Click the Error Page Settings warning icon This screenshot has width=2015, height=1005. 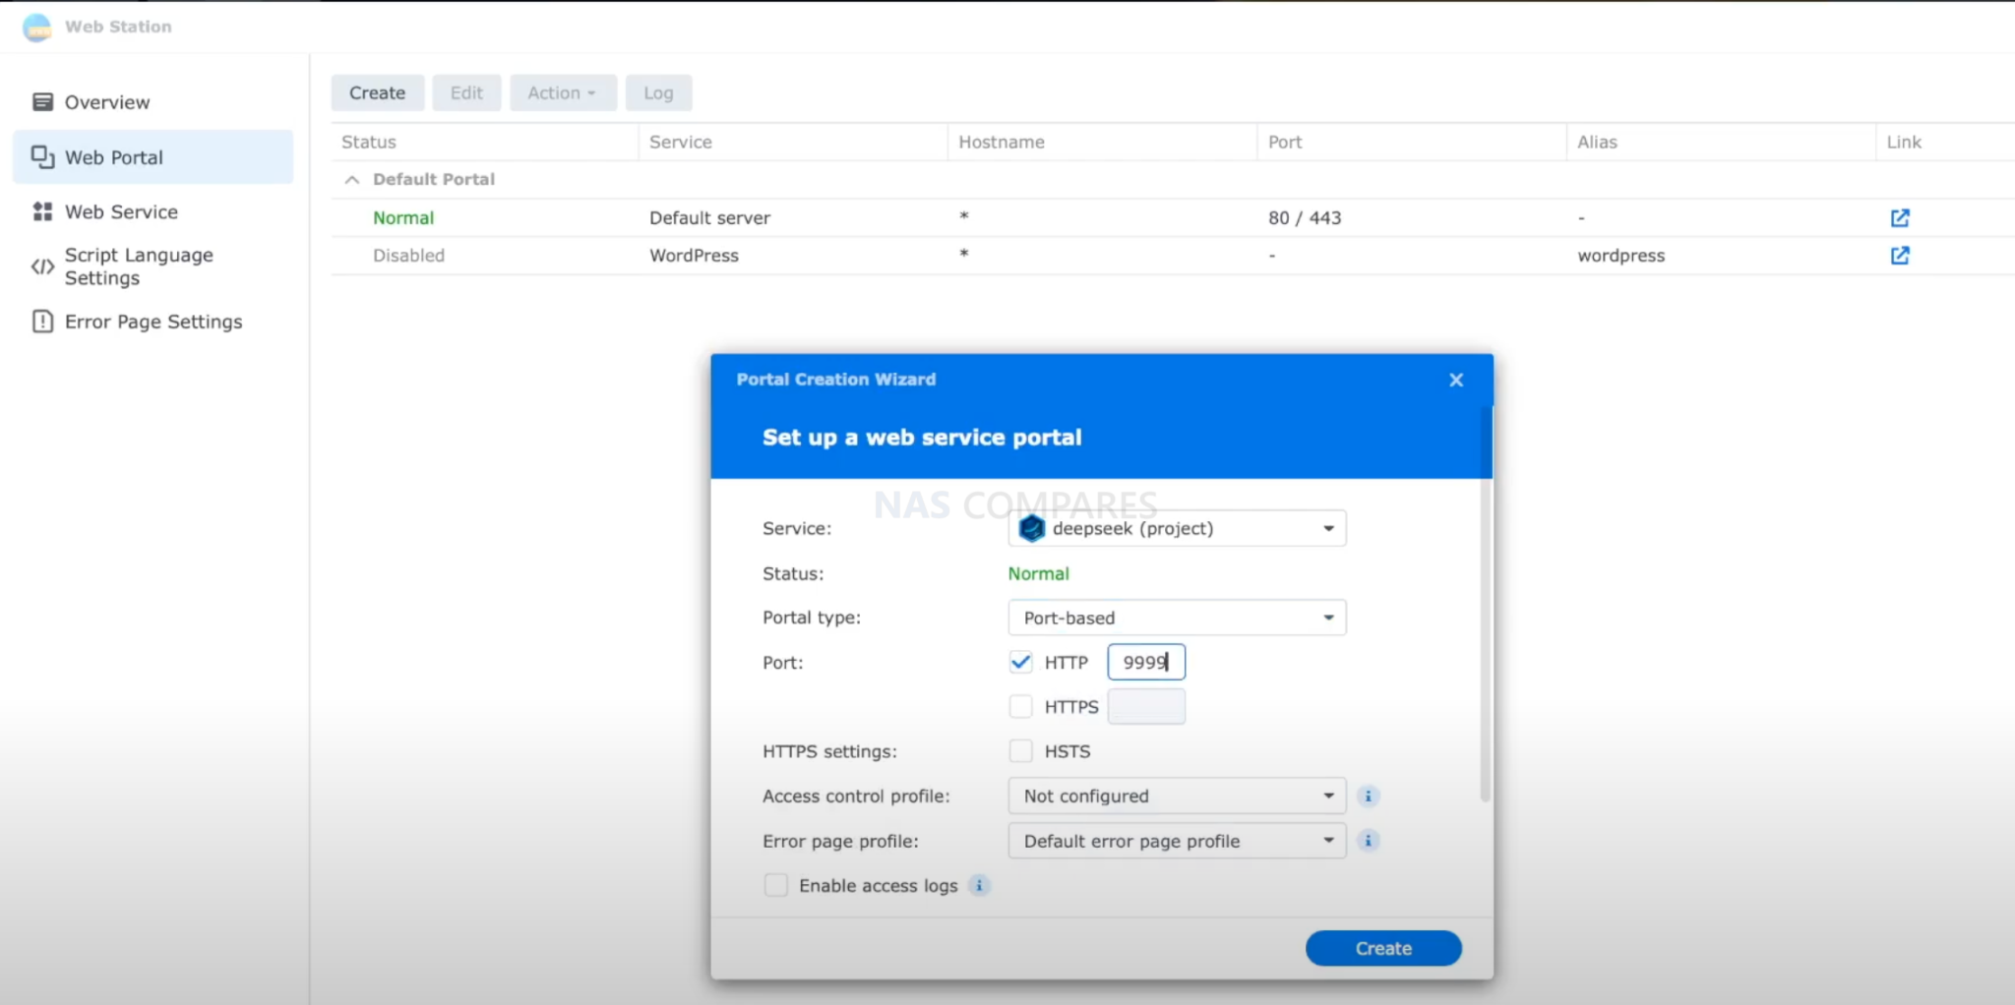(41, 322)
